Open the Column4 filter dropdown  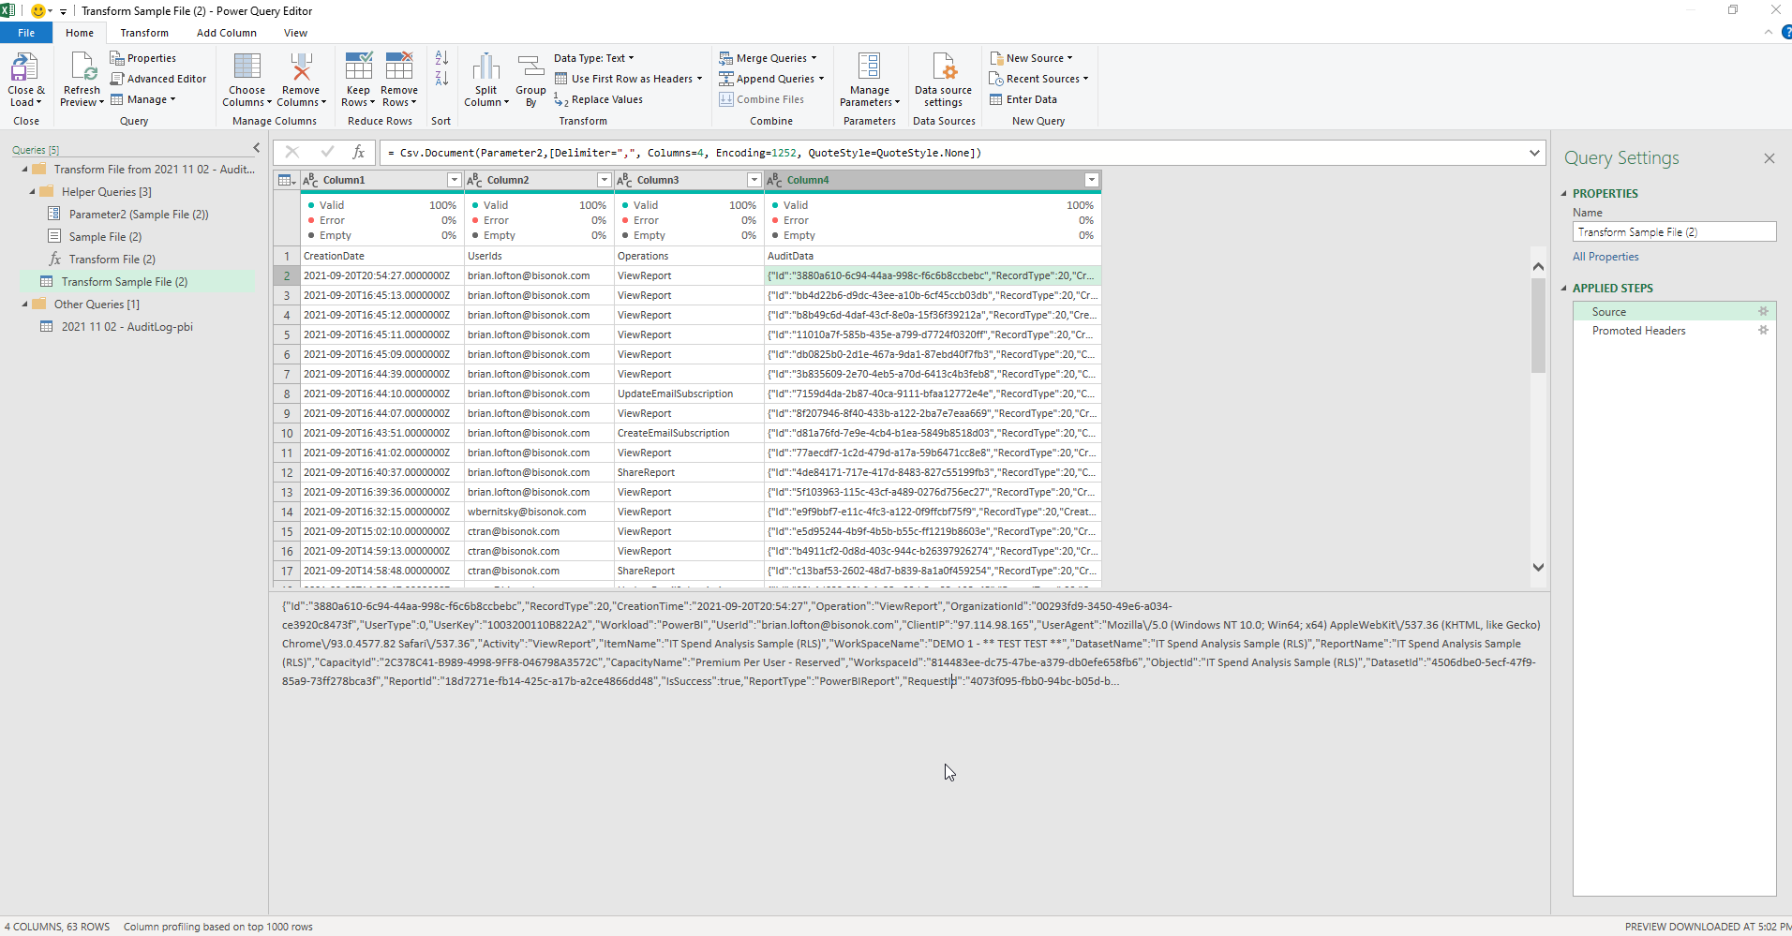[1092, 180]
